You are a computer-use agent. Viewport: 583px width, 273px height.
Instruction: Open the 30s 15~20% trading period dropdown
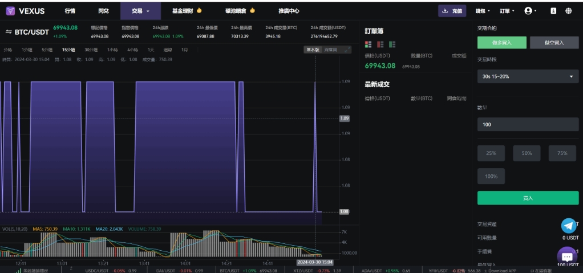(x=528, y=76)
